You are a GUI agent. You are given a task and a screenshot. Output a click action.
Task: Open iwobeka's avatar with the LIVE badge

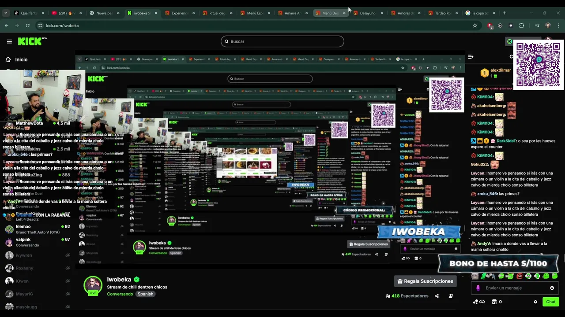coord(93,286)
